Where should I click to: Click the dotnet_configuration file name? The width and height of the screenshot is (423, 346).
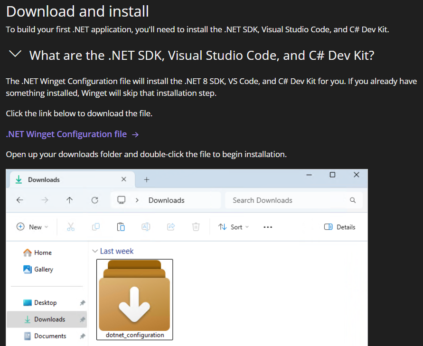point(135,335)
